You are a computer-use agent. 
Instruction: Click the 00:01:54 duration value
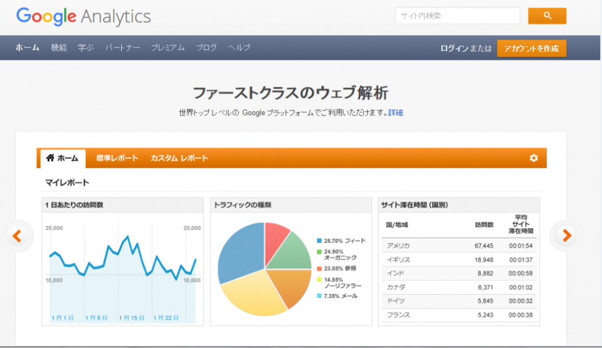tap(521, 246)
